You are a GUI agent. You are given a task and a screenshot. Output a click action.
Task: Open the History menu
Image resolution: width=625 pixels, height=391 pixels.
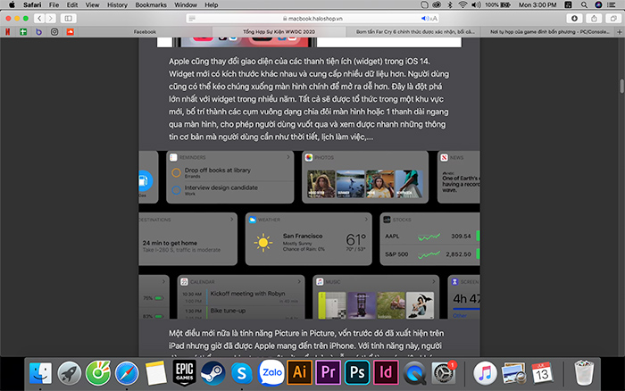(116, 4)
